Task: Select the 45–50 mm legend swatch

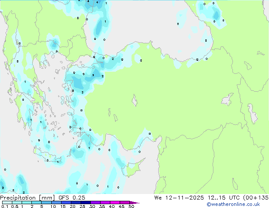Action: pyautogui.click(x=125, y=202)
